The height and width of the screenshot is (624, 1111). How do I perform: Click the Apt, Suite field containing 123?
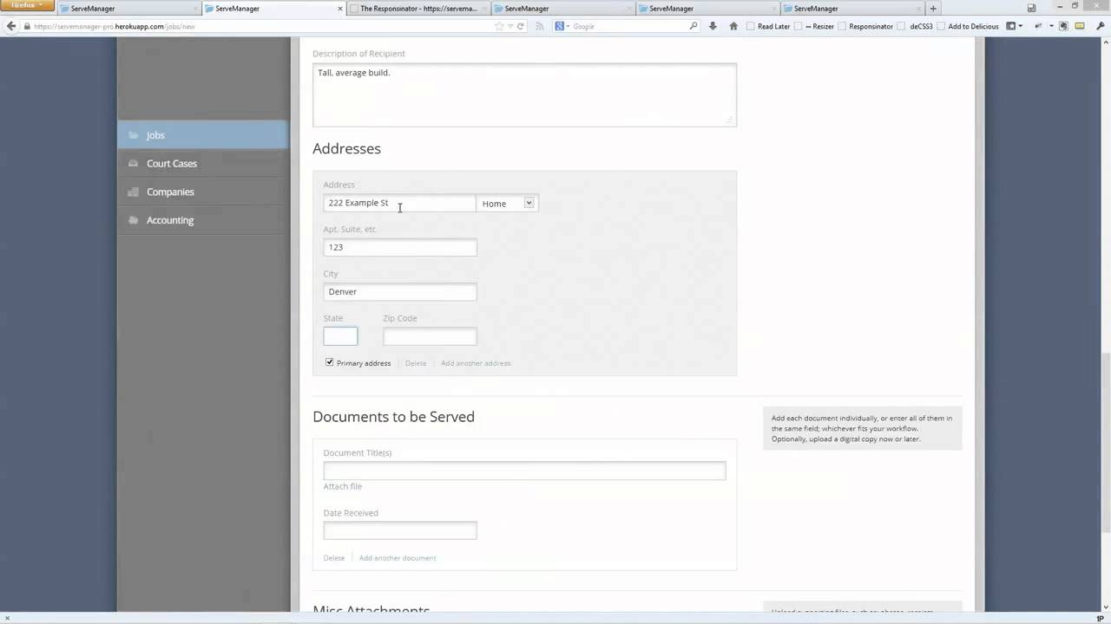click(400, 247)
